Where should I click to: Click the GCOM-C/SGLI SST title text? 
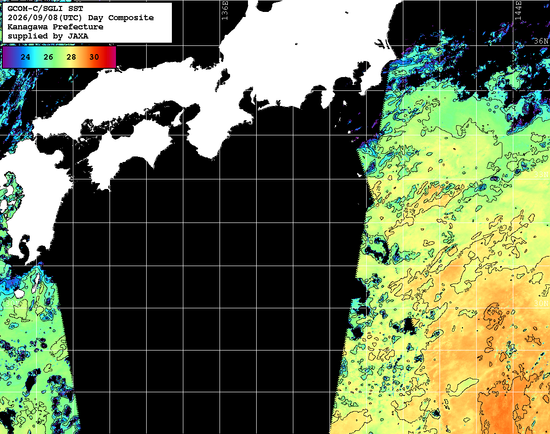click(x=45, y=8)
